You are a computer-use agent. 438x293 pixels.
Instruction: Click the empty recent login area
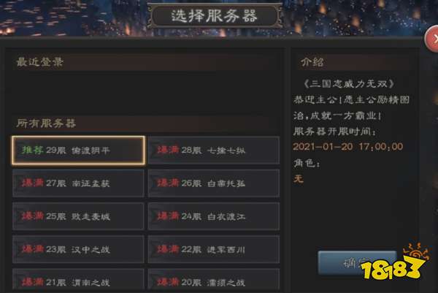[145, 92]
